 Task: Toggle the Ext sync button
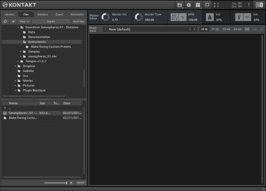[x=174, y=15]
